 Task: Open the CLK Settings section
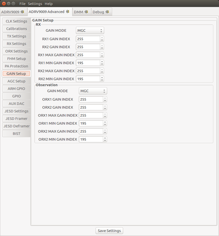pos(16,21)
